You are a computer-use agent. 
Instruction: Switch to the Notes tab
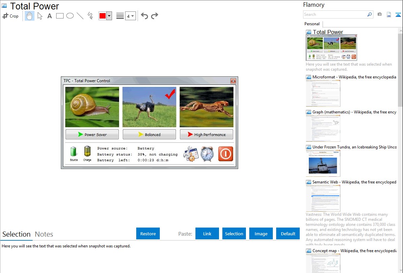point(44,234)
